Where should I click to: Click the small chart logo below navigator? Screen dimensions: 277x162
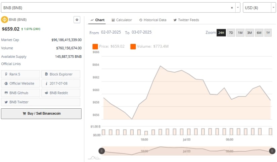point(94,158)
